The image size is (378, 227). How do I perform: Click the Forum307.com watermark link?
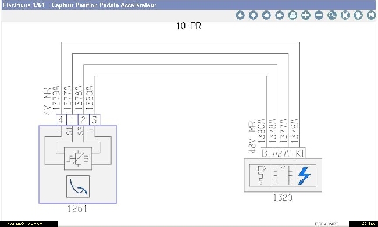(24, 224)
